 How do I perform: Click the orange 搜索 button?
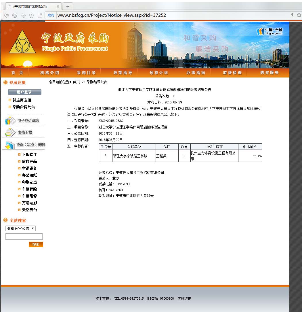tap(36, 245)
